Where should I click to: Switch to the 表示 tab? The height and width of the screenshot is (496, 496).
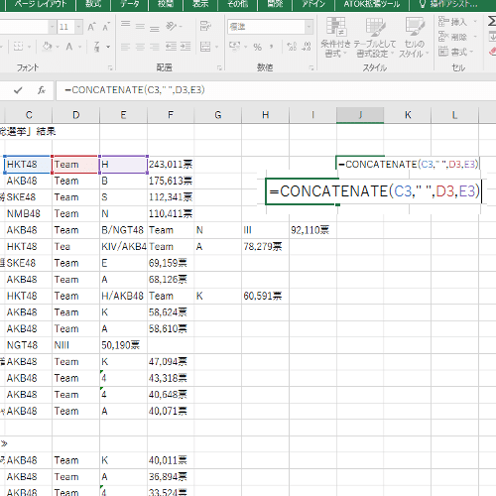point(200,4)
